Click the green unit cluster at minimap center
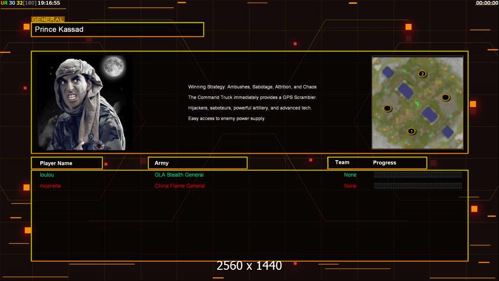 417,104
